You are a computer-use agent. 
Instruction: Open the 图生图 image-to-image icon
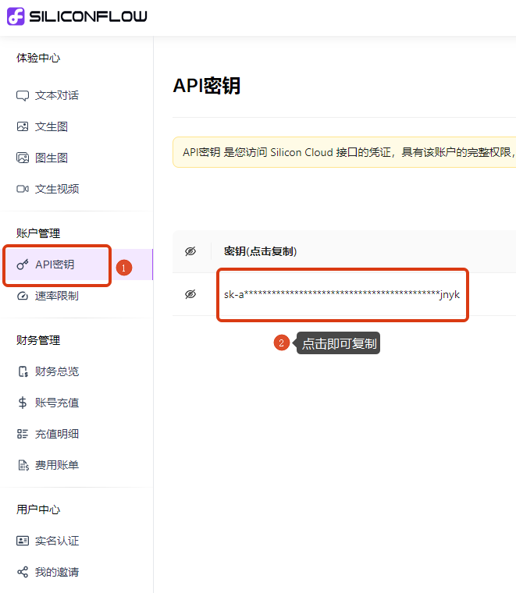click(x=23, y=158)
